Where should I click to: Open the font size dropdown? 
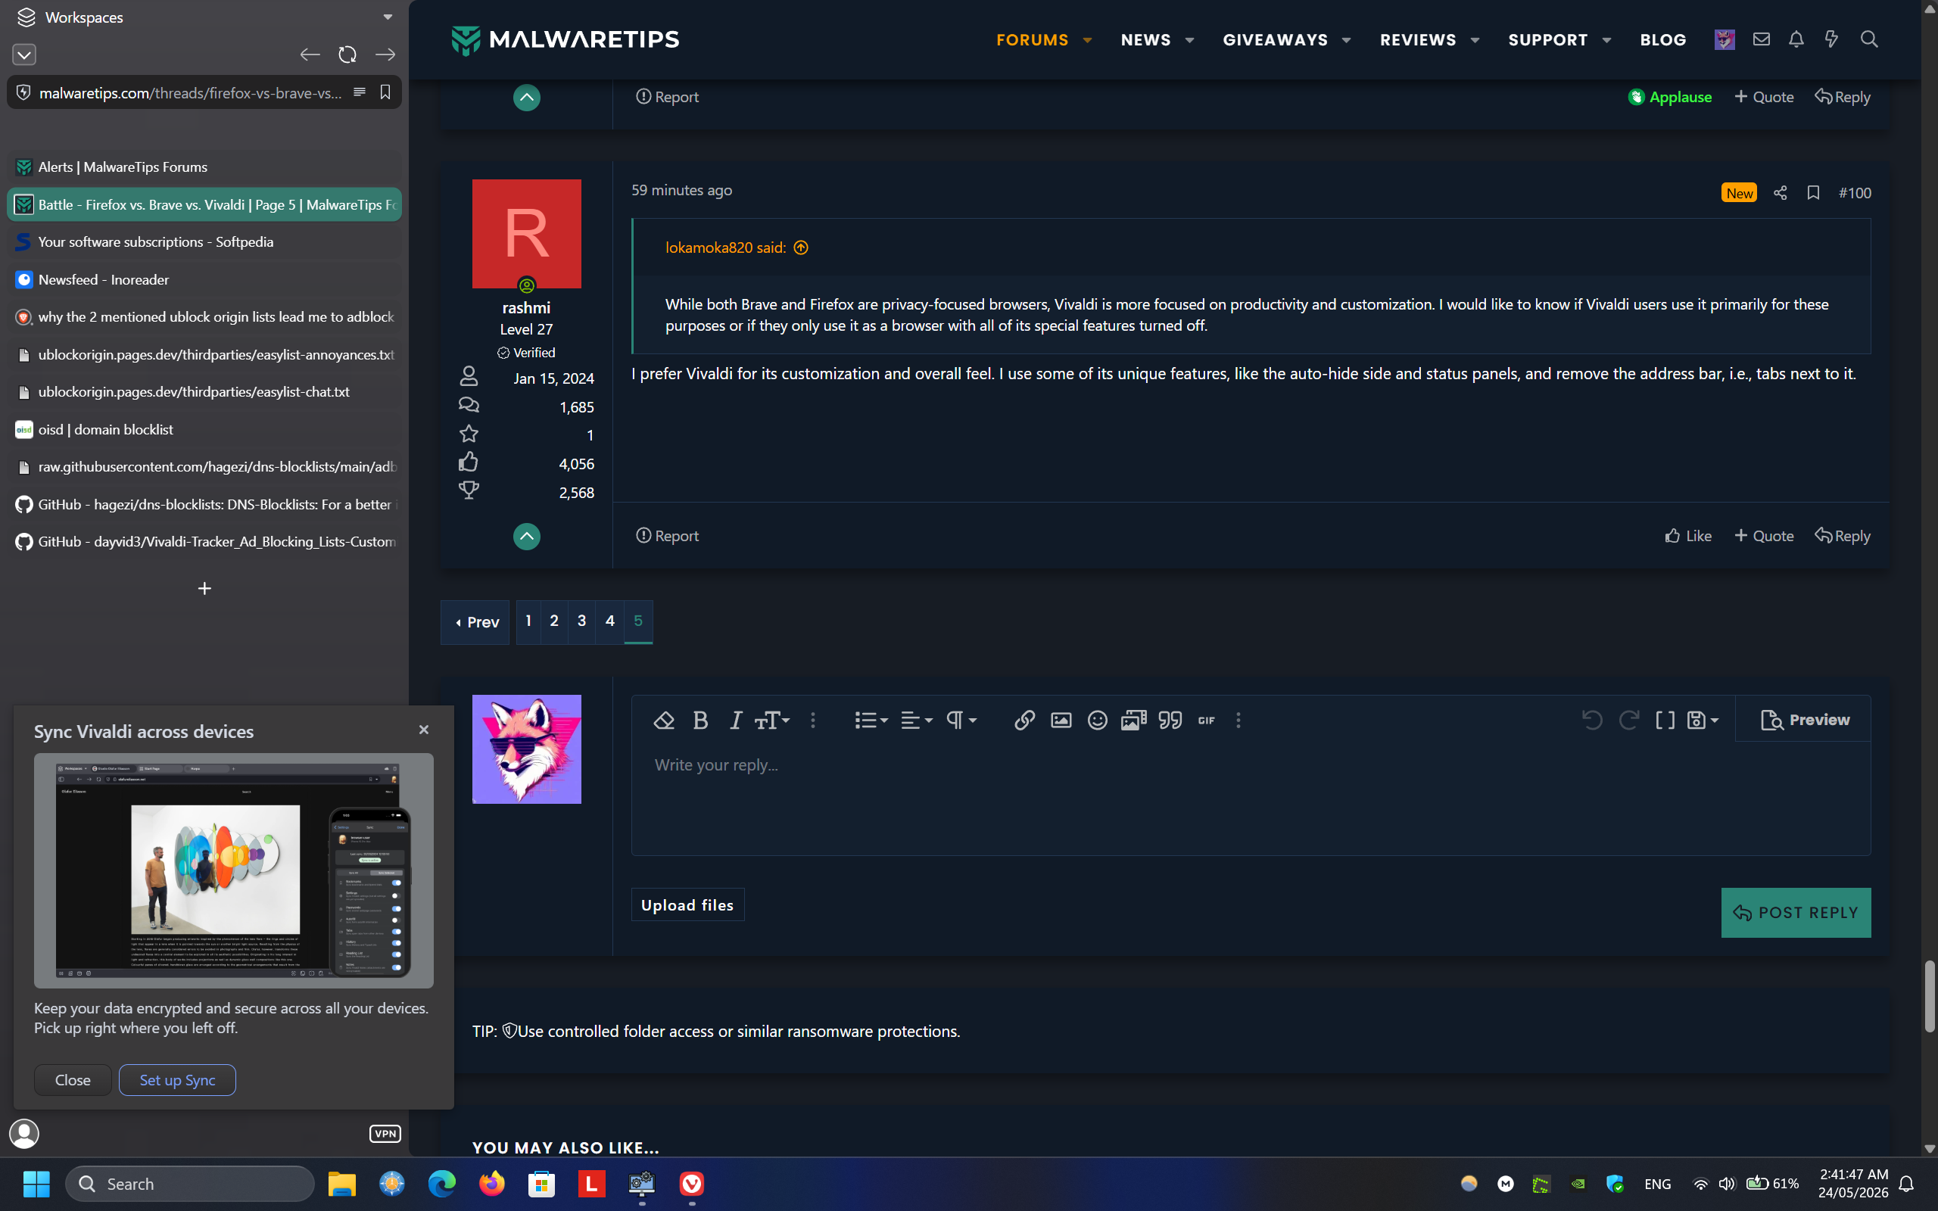(772, 720)
